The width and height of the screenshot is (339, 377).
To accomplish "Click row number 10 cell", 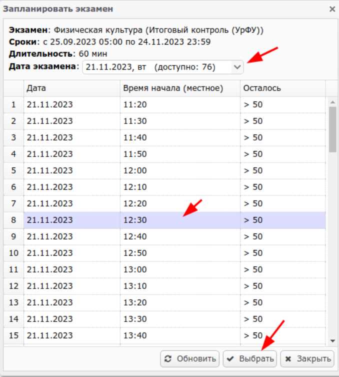I will (13, 253).
